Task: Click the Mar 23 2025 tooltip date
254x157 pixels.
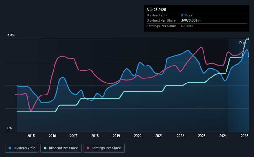Action: pos(156,10)
